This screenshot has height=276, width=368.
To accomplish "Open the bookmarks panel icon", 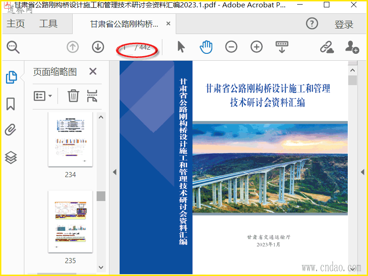I will (x=11, y=104).
